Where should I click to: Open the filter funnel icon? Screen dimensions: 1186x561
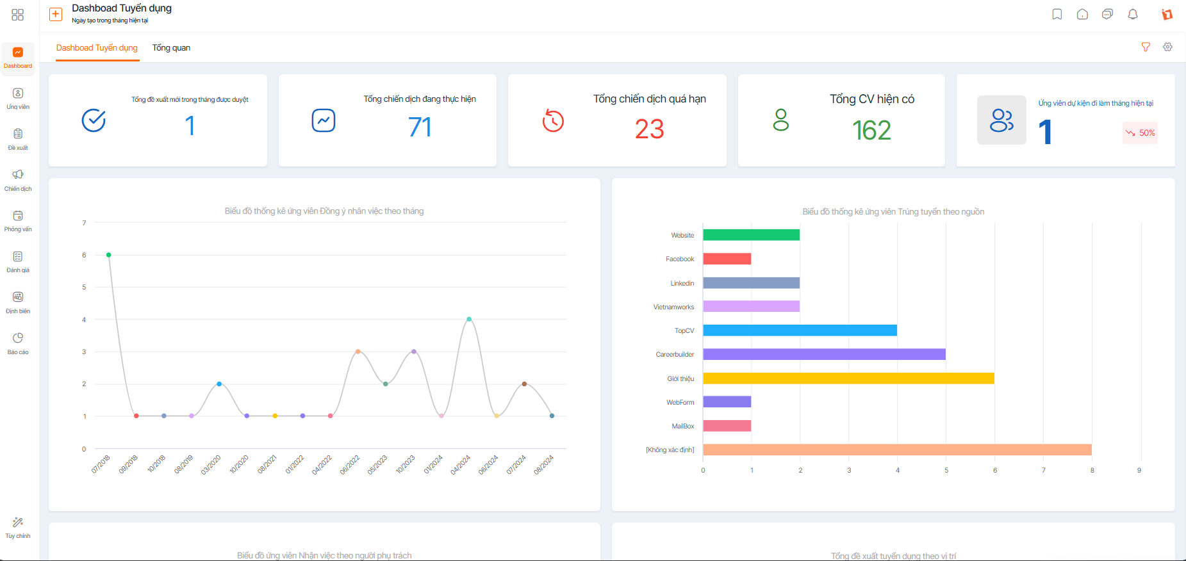coord(1146,47)
